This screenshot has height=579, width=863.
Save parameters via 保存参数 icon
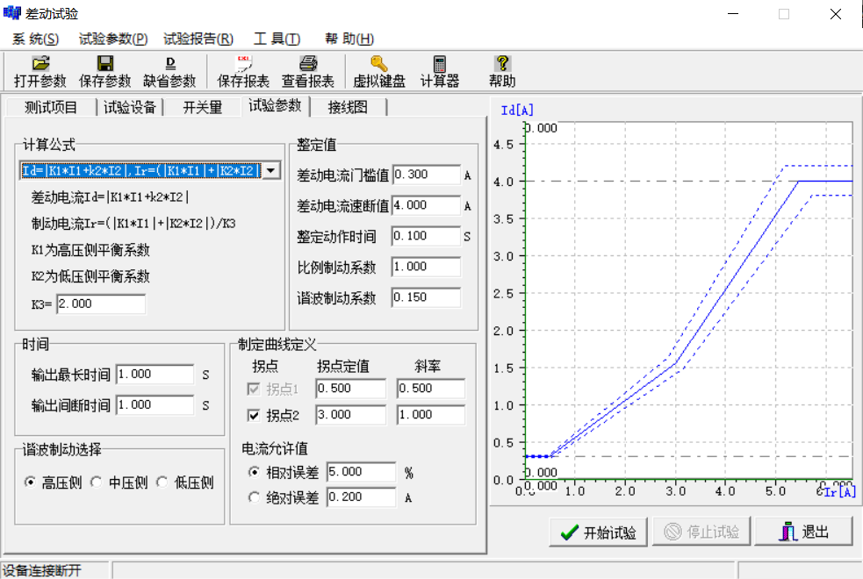tap(104, 70)
